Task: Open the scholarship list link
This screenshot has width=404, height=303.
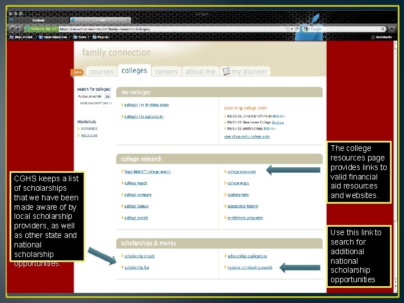Action: [137, 268]
